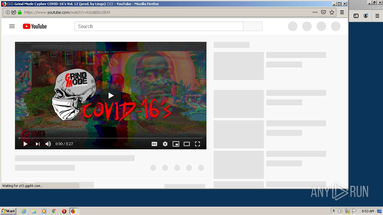Launch Google Chrome from the taskbar

tap(54, 211)
